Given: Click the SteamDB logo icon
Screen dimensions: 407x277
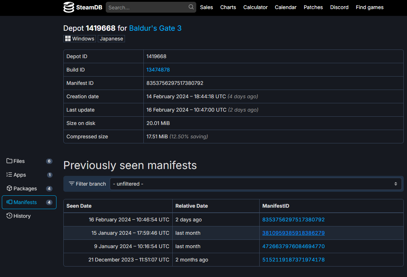Looking at the screenshot, I should (69, 7).
